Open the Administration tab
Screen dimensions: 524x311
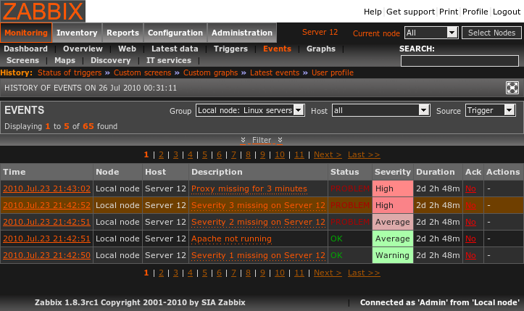[x=242, y=33]
